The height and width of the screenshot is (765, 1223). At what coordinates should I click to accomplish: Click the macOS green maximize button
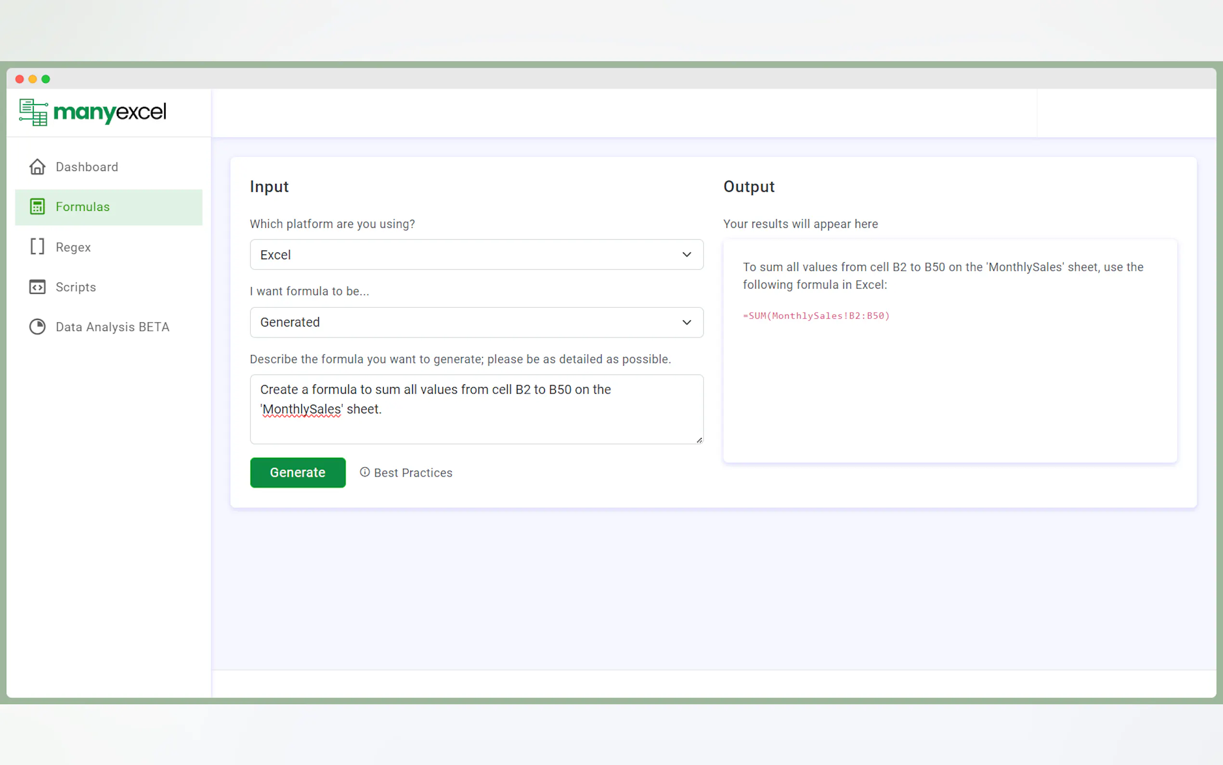(46, 79)
